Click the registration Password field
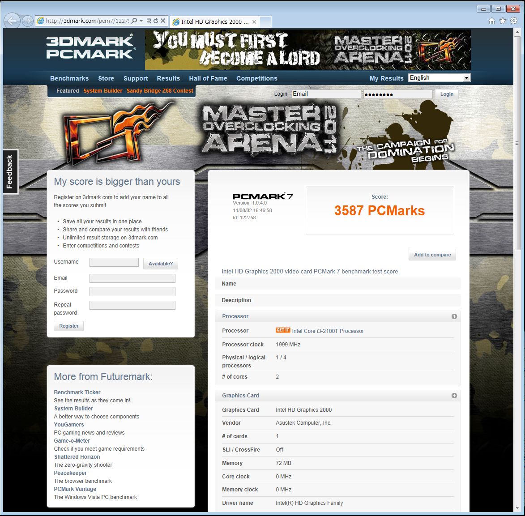The width and height of the screenshot is (525, 516). [132, 291]
